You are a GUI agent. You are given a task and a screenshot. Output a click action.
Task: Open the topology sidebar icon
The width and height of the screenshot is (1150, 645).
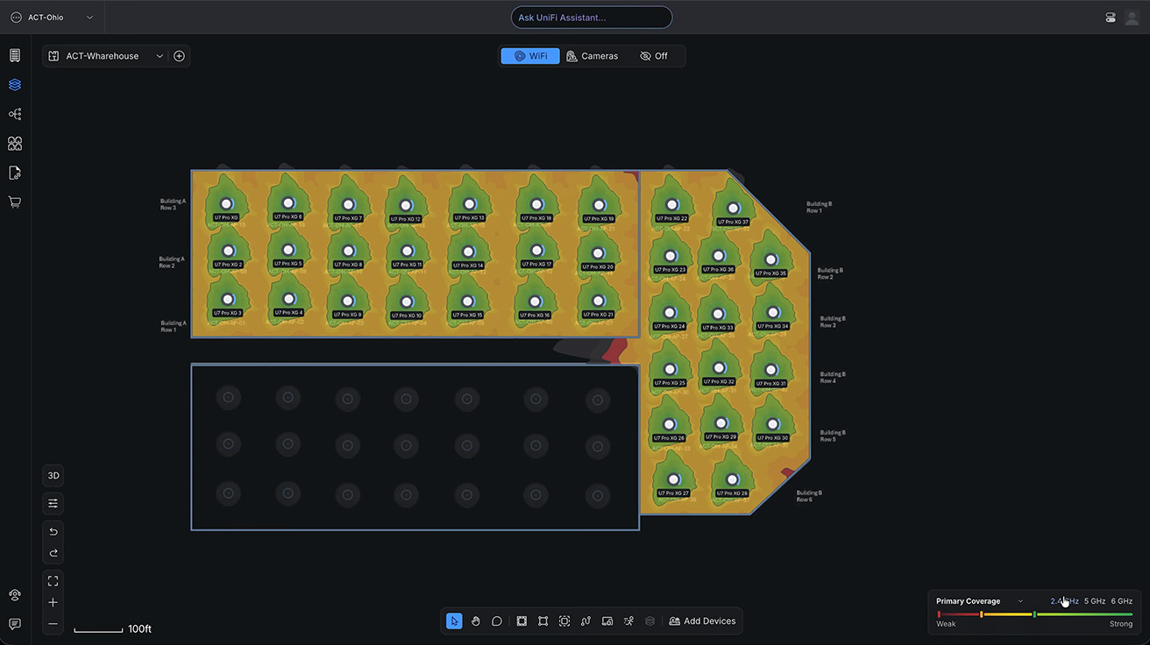click(15, 114)
